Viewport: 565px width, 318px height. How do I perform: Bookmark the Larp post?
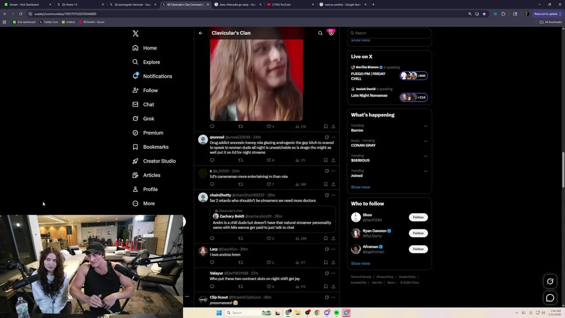pos(326,262)
